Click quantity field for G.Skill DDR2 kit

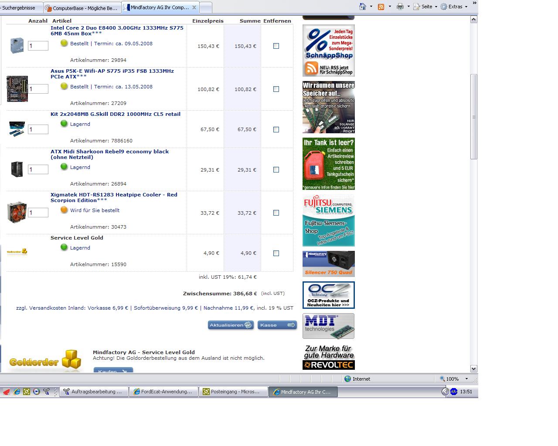pyautogui.click(x=38, y=129)
